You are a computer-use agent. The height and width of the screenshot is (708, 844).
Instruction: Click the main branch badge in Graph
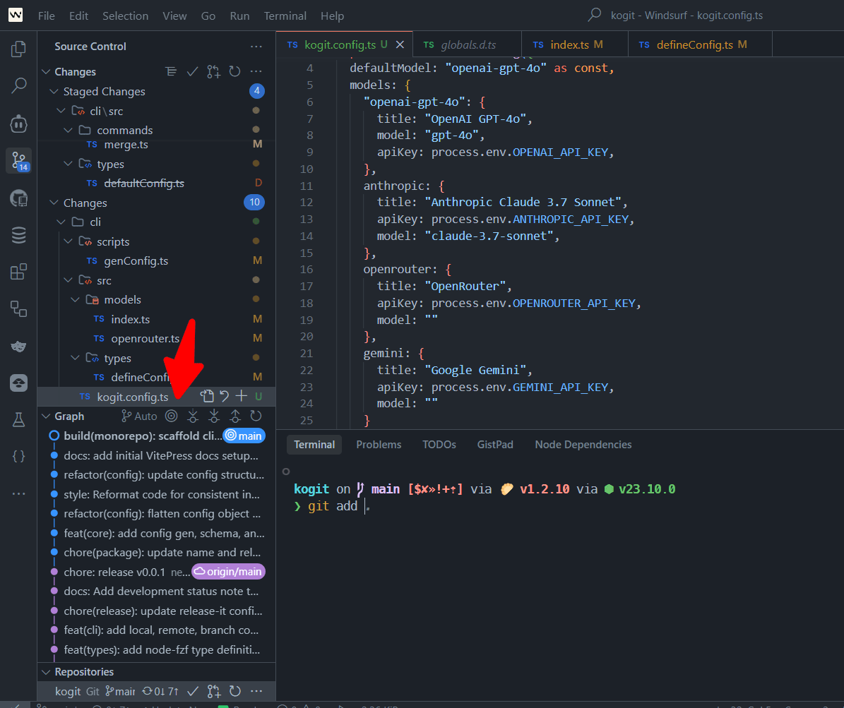pyautogui.click(x=243, y=436)
